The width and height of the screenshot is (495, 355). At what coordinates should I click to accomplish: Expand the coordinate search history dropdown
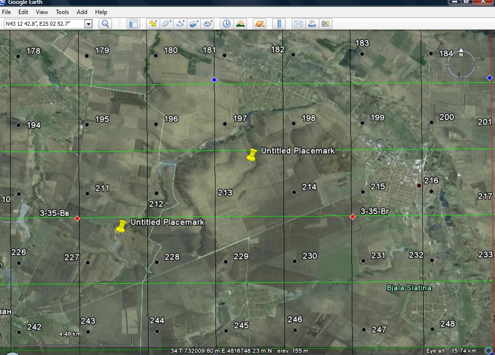pos(88,24)
